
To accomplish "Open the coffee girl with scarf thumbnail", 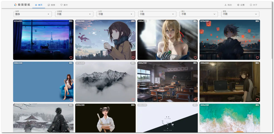I will [x=105, y=40].
